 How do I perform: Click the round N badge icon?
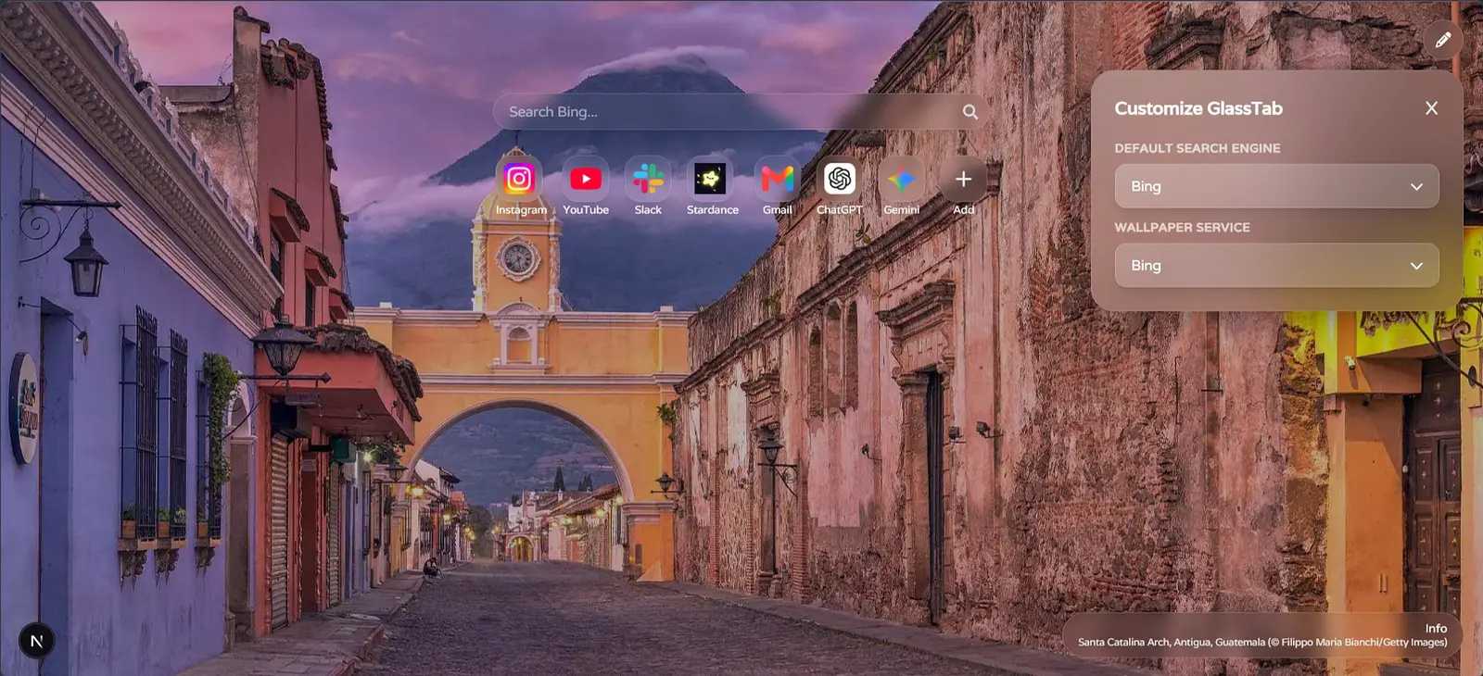37,641
